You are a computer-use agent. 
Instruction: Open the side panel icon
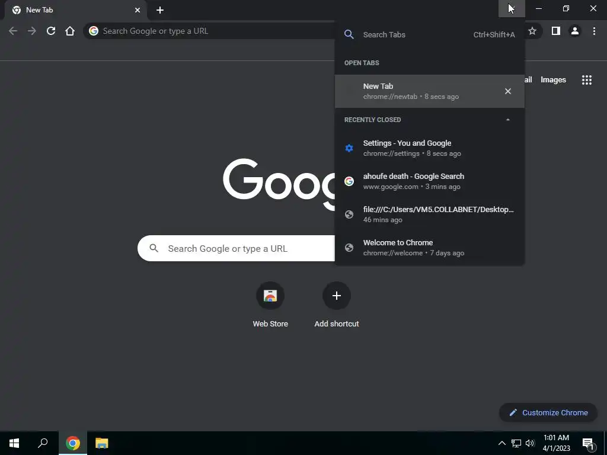(x=556, y=31)
